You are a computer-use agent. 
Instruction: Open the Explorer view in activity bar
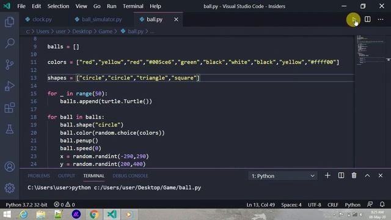pos(10,22)
